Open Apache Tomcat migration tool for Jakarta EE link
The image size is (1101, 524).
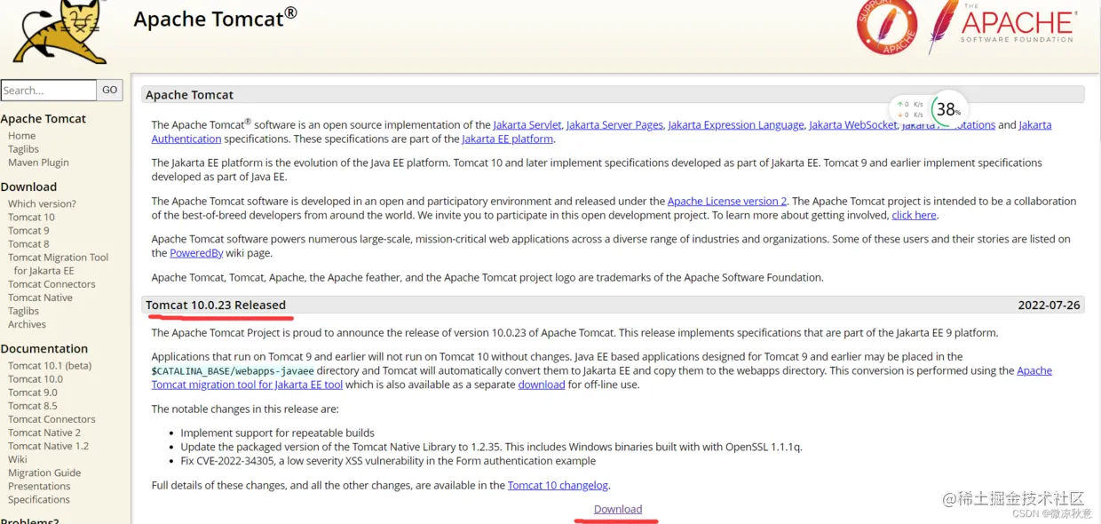(x=247, y=385)
